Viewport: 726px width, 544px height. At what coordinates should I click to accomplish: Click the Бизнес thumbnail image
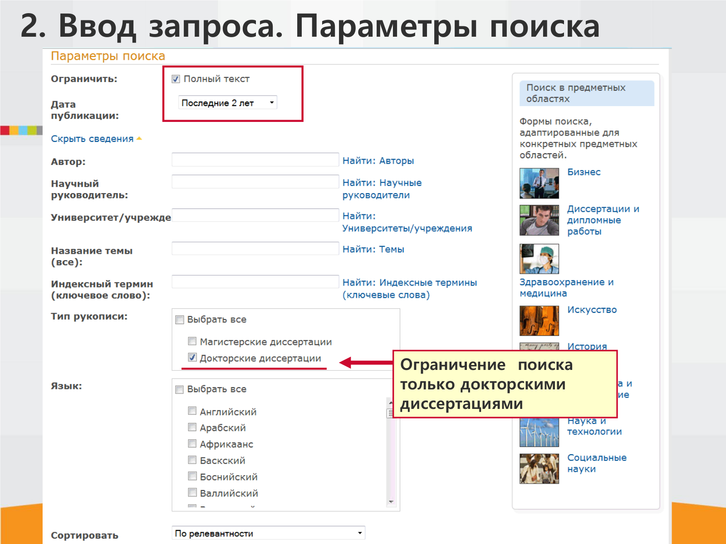(x=539, y=184)
